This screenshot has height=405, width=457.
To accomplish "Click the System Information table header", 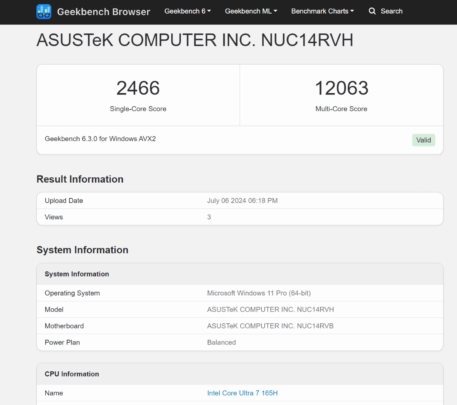I will (x=77, y=274).
